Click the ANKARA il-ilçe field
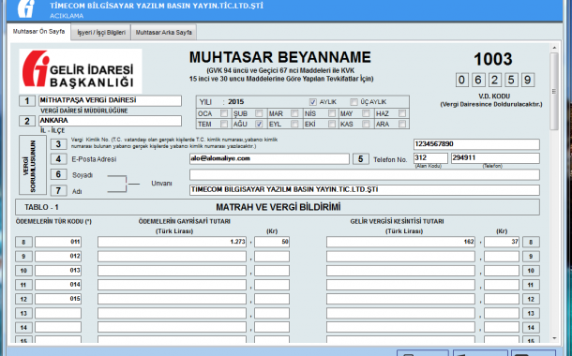Screen dimensions: 572x356 [x=110, y=121]
